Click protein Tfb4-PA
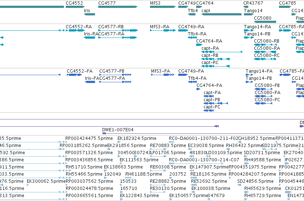 [x=193, y=82]
